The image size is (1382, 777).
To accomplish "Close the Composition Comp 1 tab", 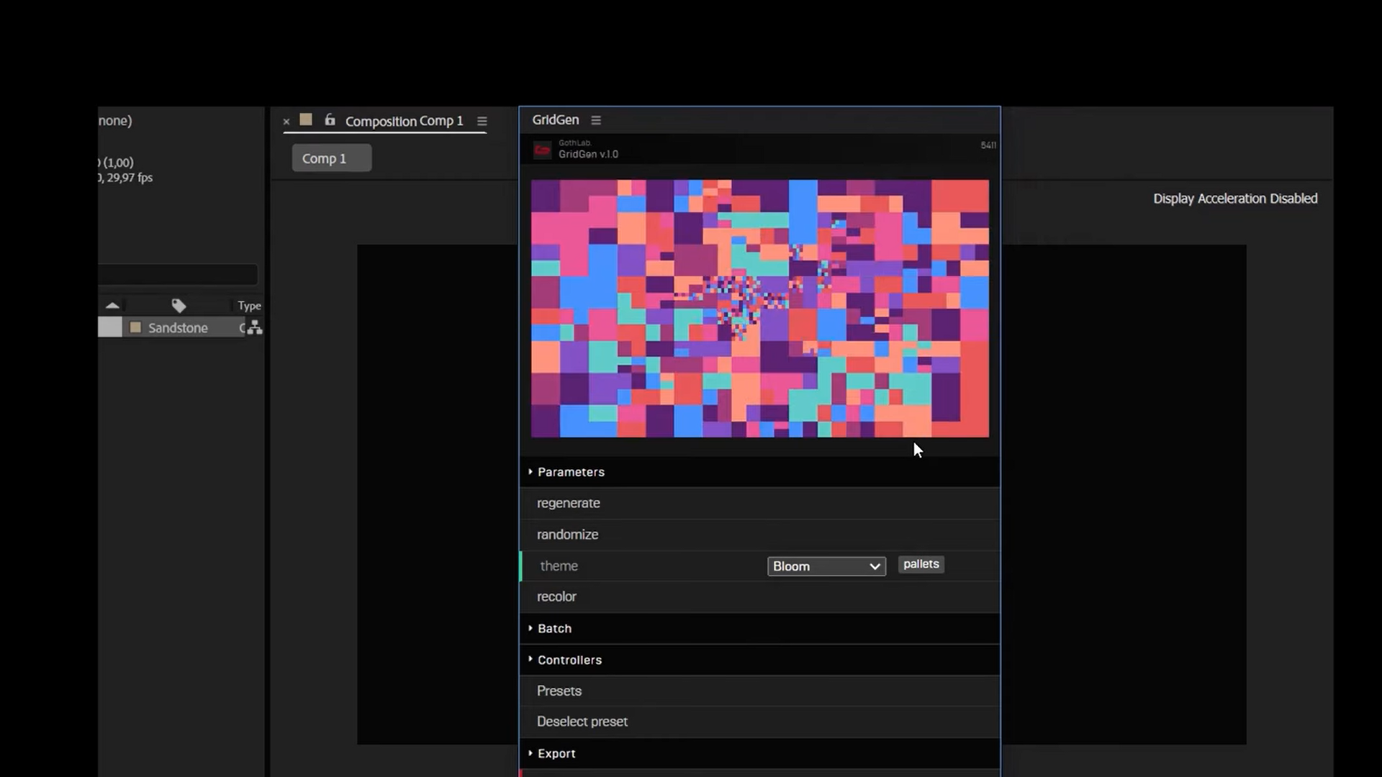I will pyautogui.click(x=286, y=122).
